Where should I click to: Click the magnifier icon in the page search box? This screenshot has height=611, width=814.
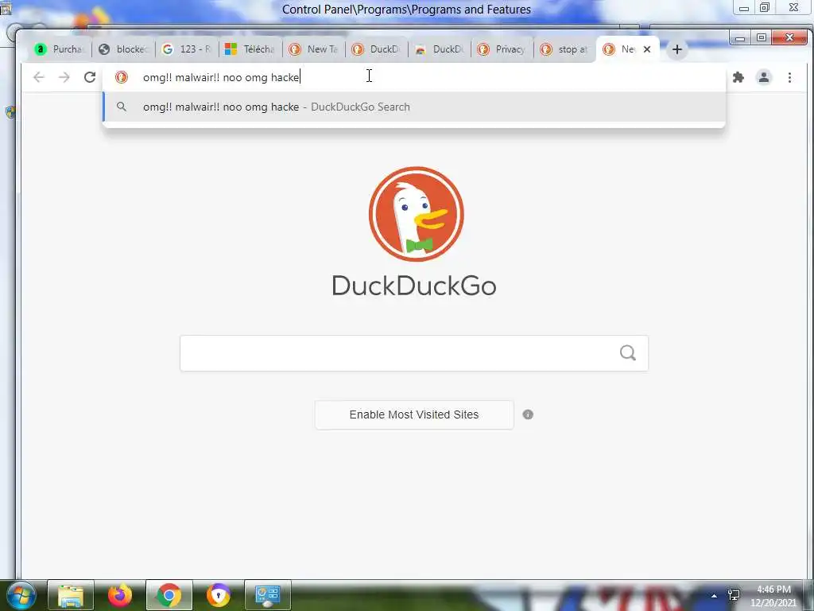pyautogui.click(x=628, y=353)
